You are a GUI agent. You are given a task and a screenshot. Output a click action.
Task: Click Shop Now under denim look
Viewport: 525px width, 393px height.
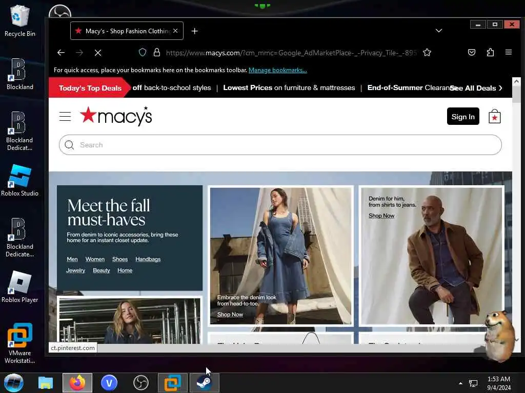pos(230,315)
